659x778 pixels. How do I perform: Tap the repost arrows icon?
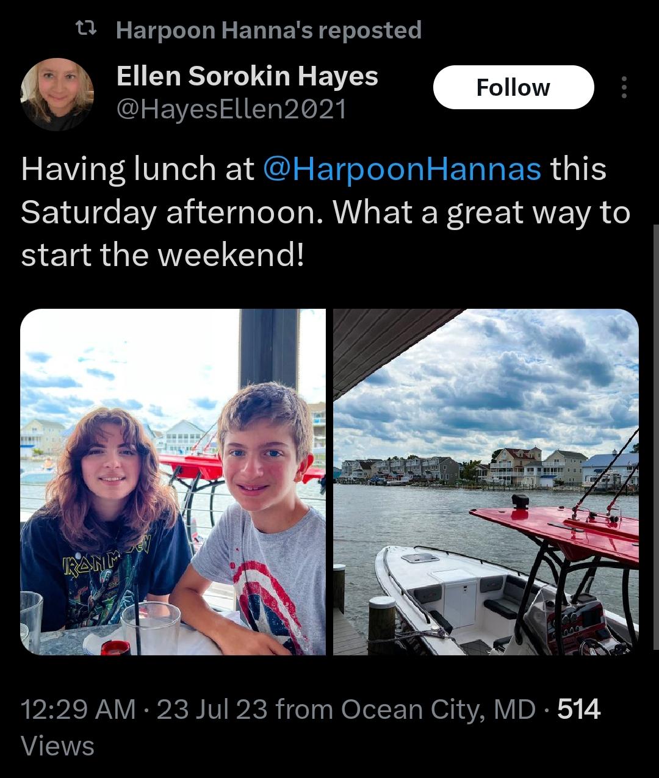pyautogui.click(x=83, y=29)
